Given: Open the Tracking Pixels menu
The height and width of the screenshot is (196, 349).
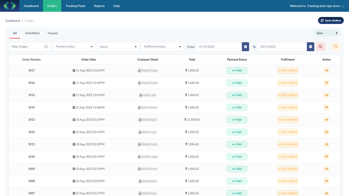Looking at the screenshot, I should 75,6.
